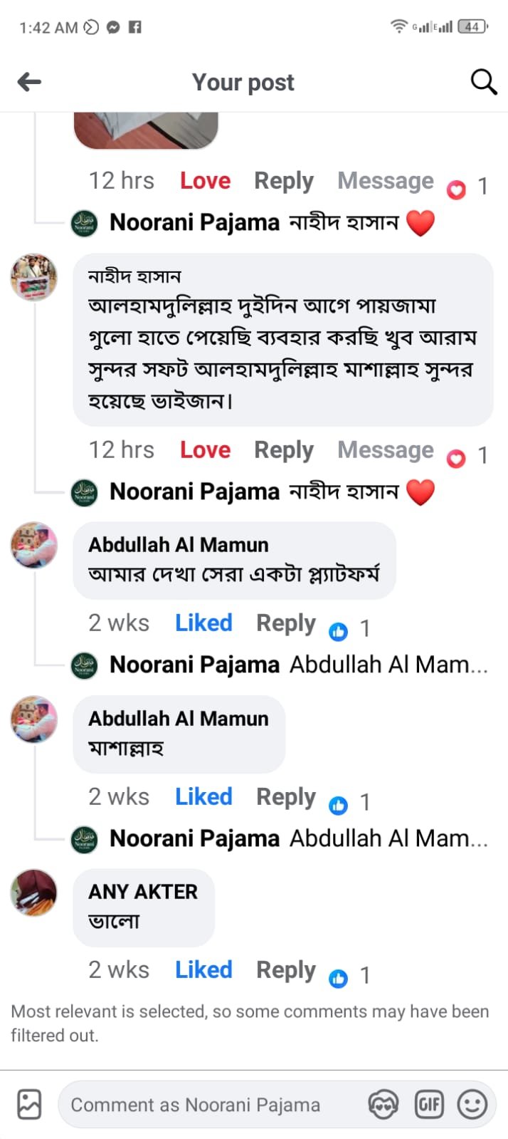The height and width of the screenshot is (1139, 508).
Task: Toggle Liked on Abdullah Al Mamun's মাশাল্লাহ comment
Action: pyautogui.click(x=203, y=796)
